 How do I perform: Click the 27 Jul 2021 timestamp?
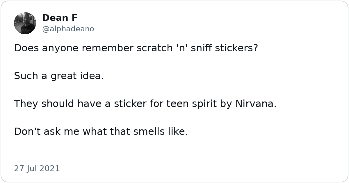coord(37,168)
